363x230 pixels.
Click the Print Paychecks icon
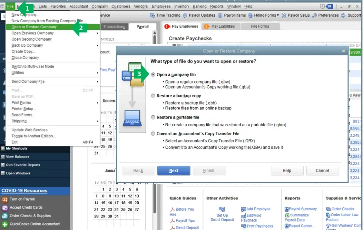click(x=243, y=226)
